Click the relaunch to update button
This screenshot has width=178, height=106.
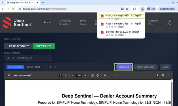click(x=167, y=9)
